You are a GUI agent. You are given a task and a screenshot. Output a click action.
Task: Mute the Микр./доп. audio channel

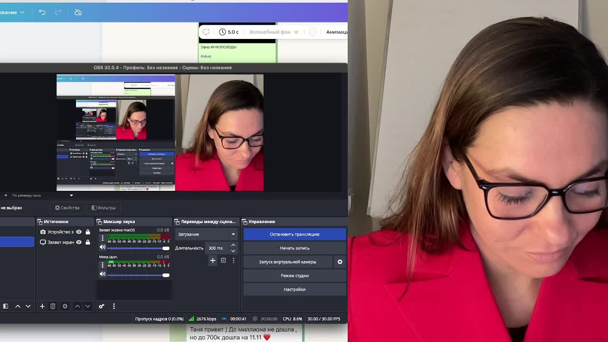tap(102, 275)
